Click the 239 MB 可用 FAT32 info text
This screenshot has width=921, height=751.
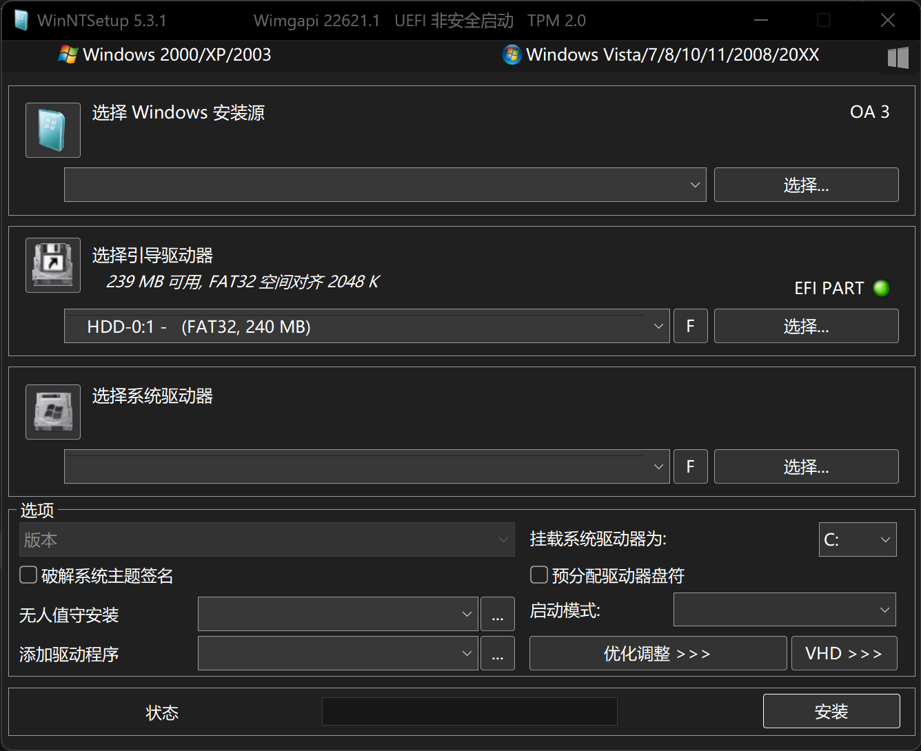[x=243, y=282]
